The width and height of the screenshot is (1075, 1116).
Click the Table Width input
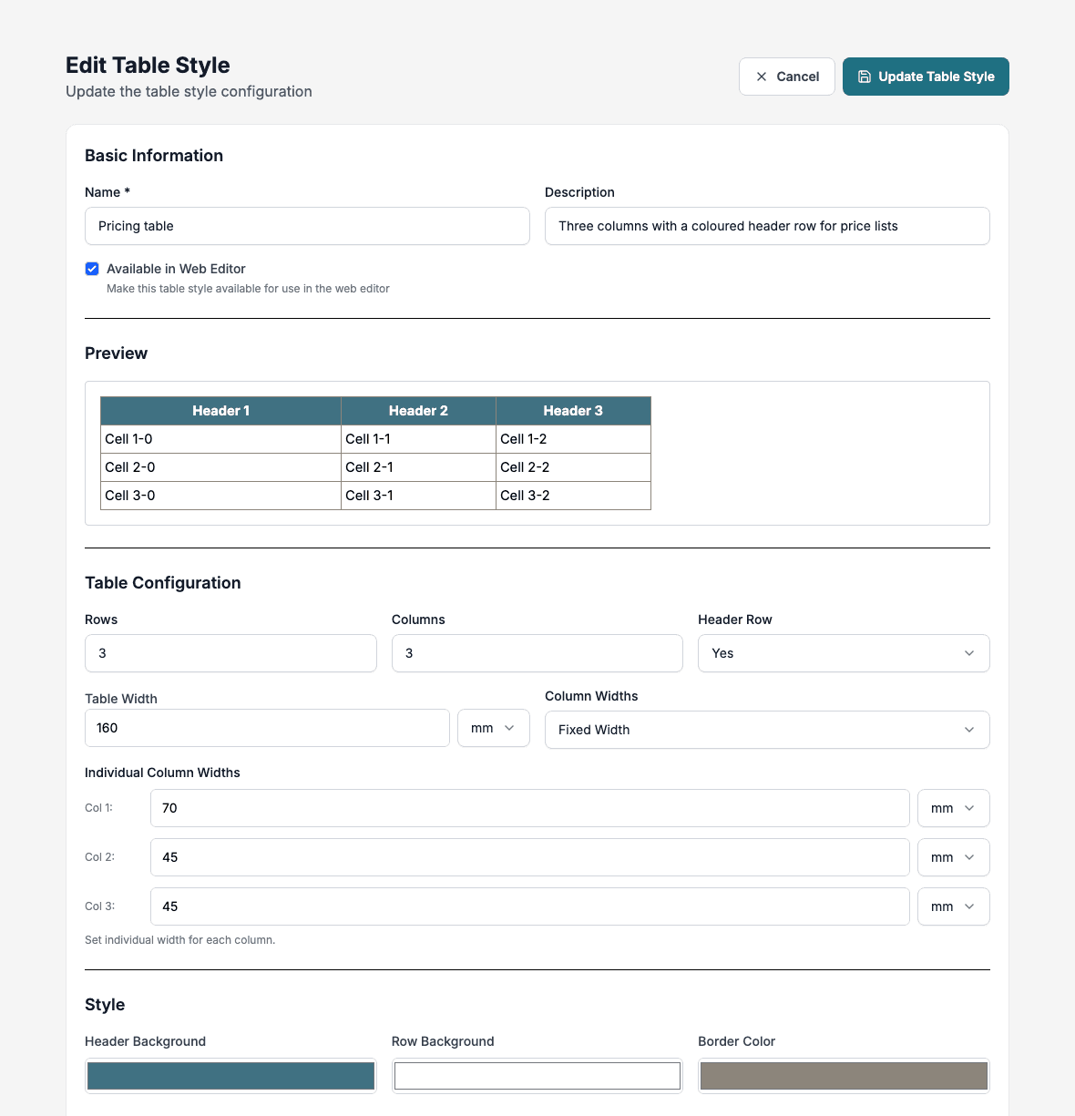point(267,728)
